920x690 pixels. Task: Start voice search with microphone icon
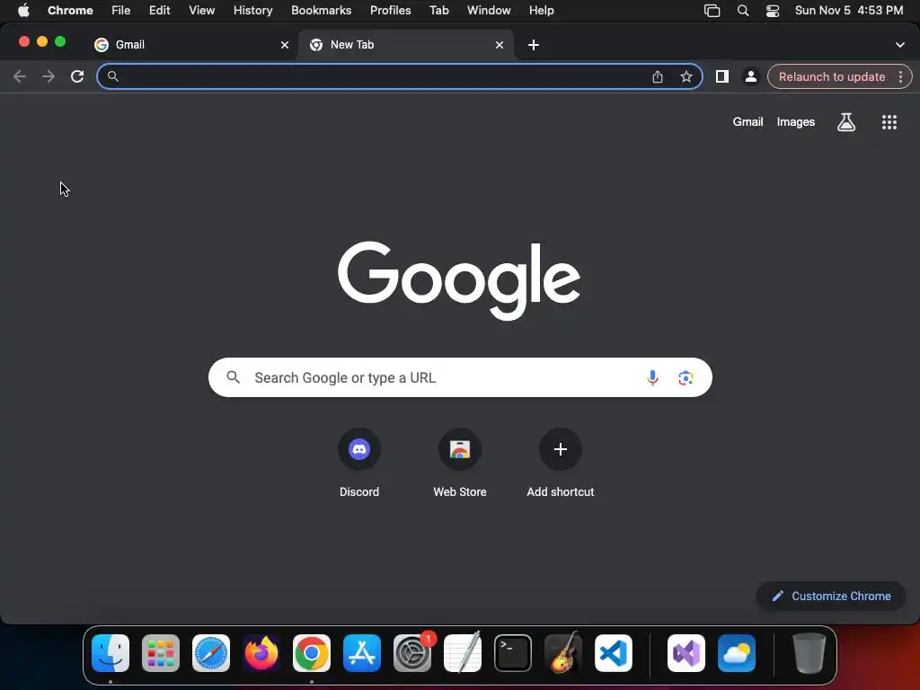pyautogui.click(x=652, y=378)
